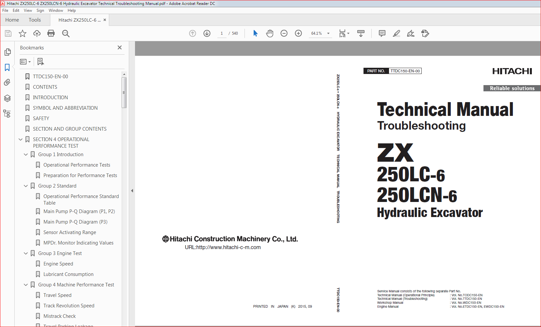Open SECTION AND GROUP CONTENTS bookmark

point(70,129)
